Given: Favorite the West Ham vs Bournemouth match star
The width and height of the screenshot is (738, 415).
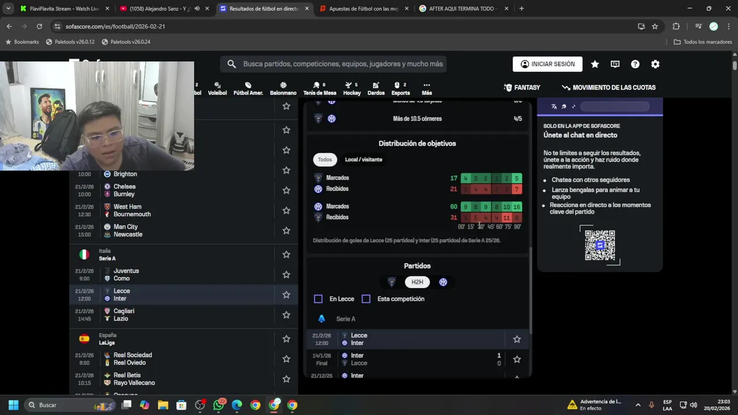Looking at the screenshot, I should [x=286, y=210].
